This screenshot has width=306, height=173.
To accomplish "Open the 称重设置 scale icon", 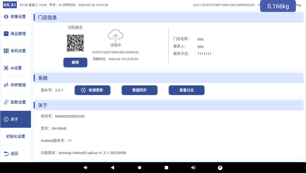I will [x=6, y=17].
